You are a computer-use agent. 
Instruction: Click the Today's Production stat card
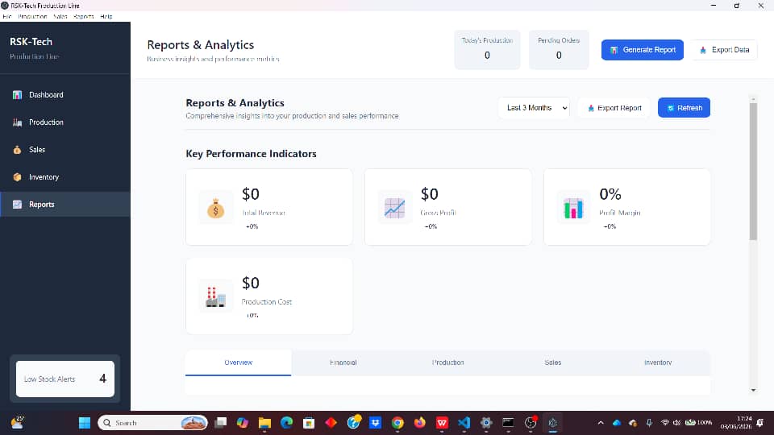coord(487,50)
